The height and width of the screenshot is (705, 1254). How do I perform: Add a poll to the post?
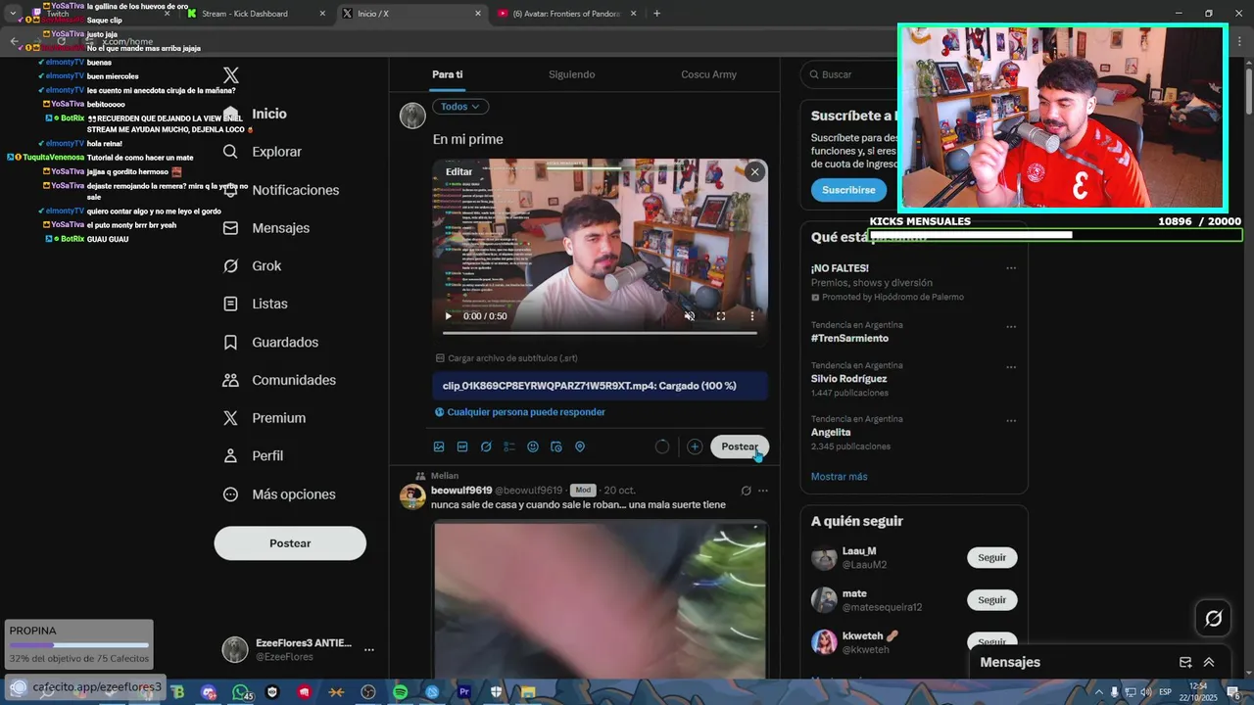click(509, 446)
